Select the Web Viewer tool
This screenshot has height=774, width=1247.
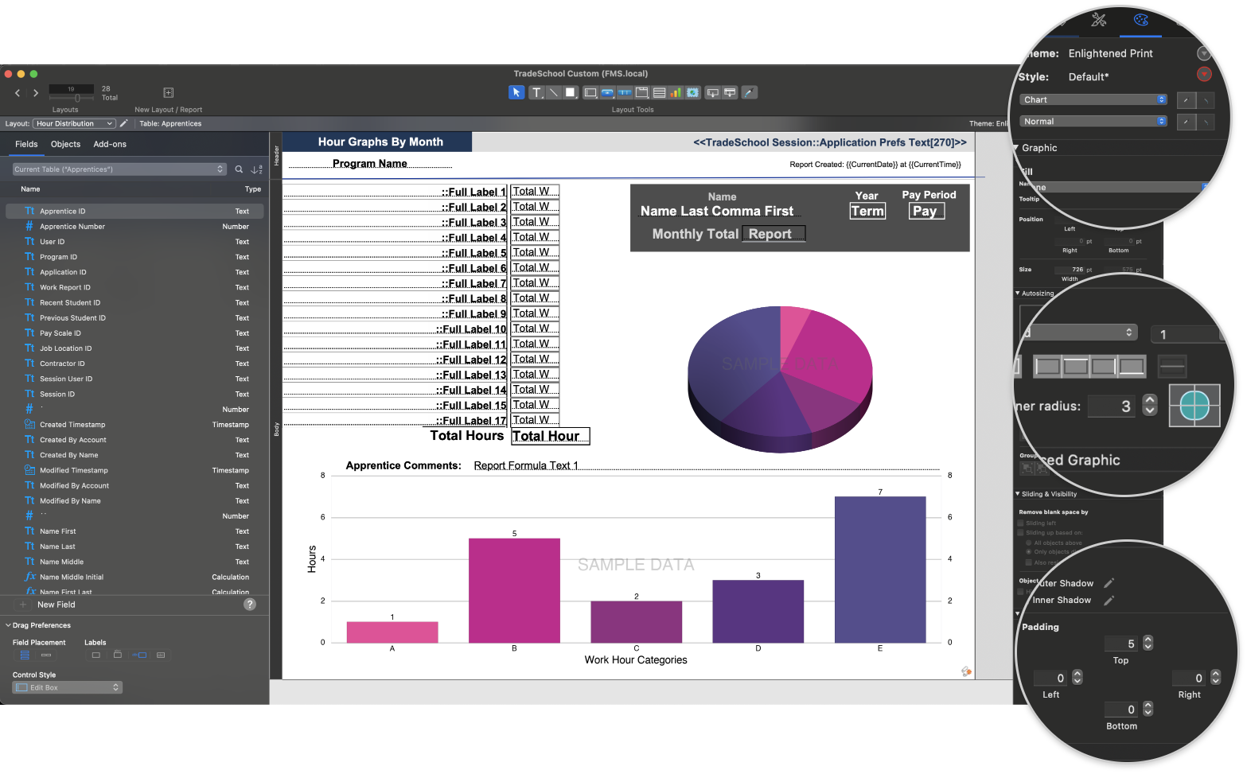coord(692,92)
